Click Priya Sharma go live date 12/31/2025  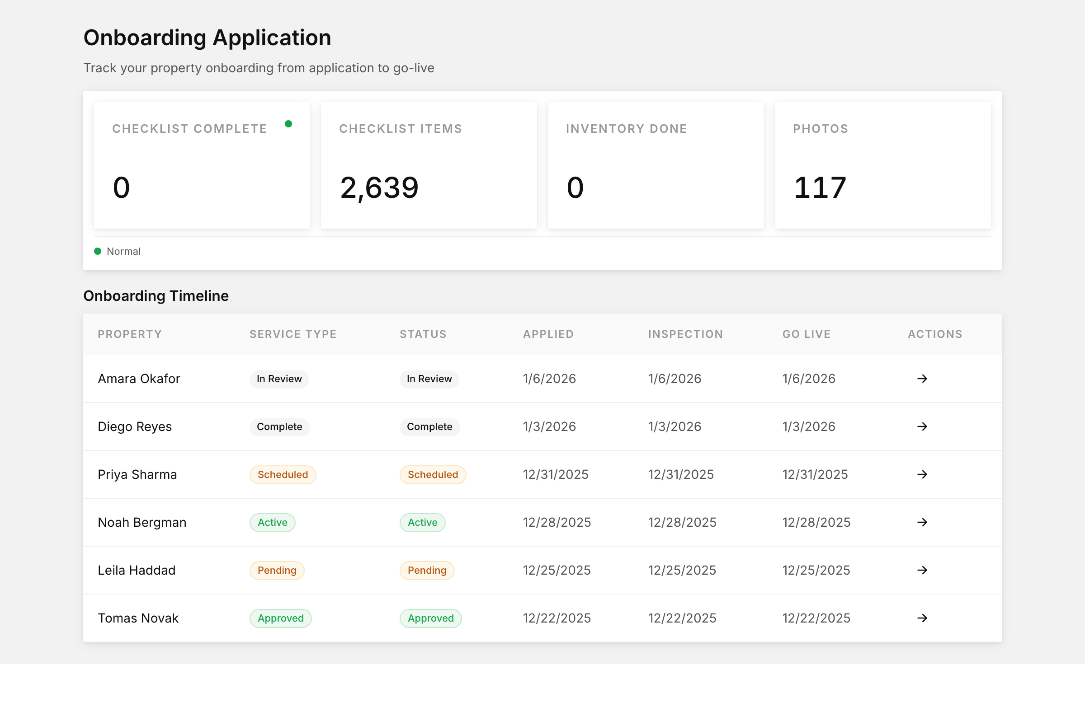[815, 474]
